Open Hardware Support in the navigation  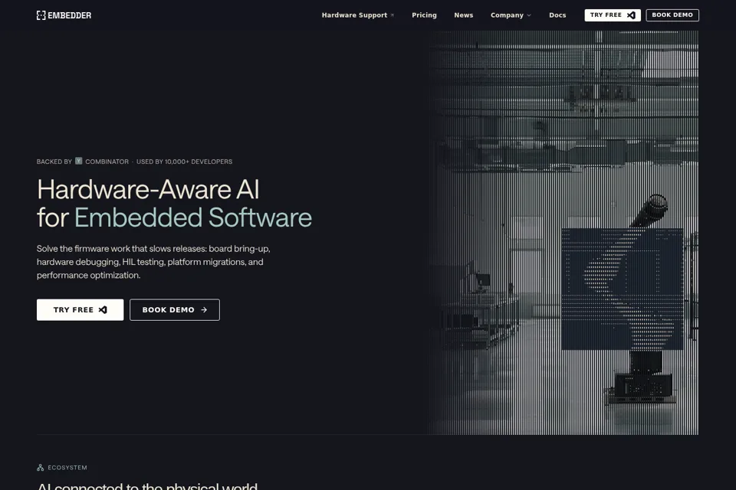(x=358, y=15)
